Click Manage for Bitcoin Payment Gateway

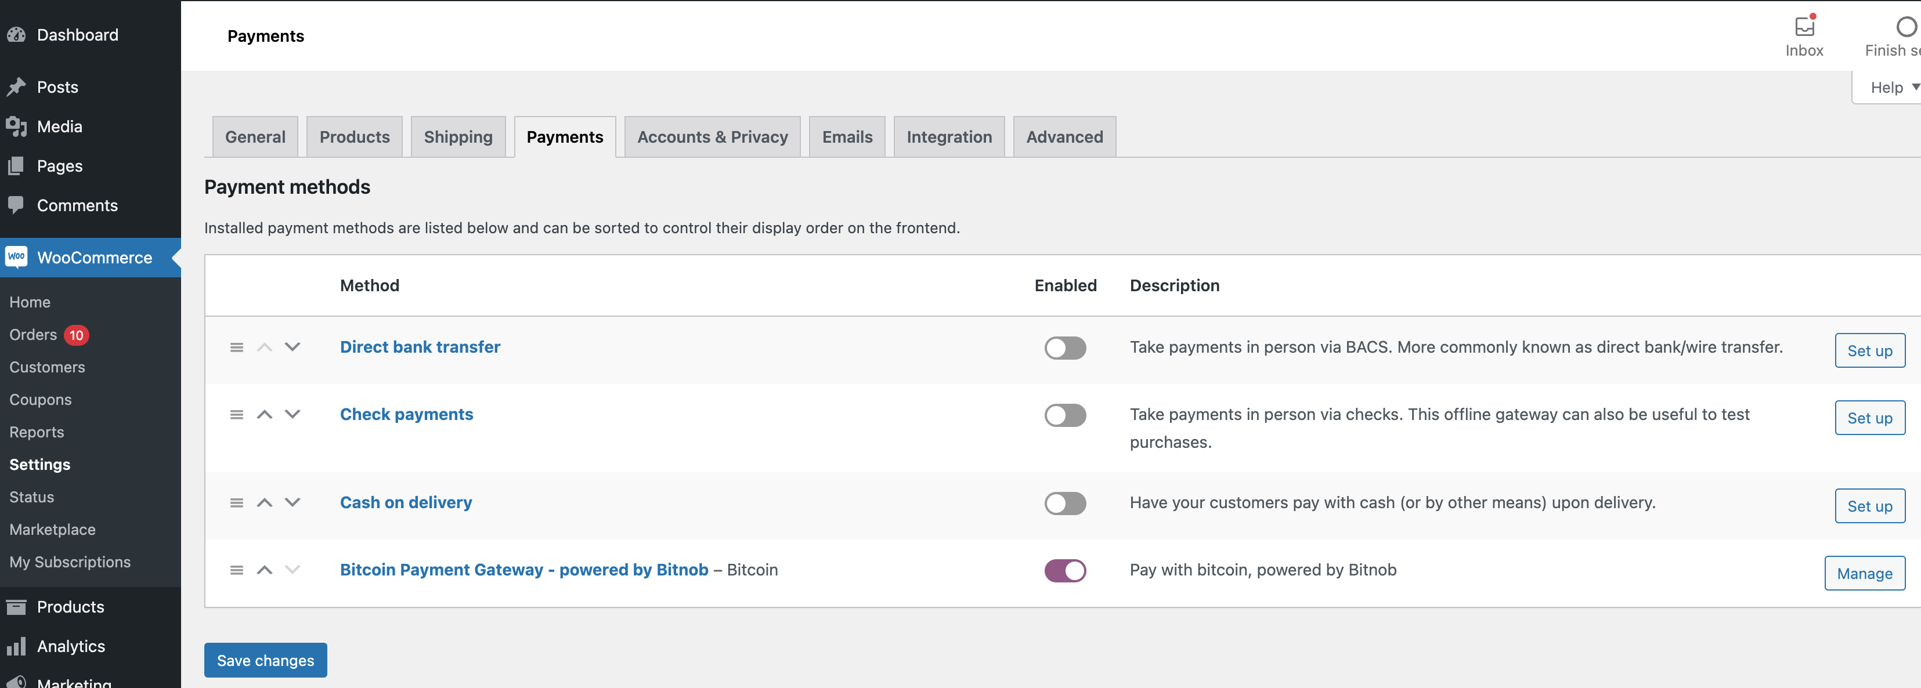coord(1864,574)
